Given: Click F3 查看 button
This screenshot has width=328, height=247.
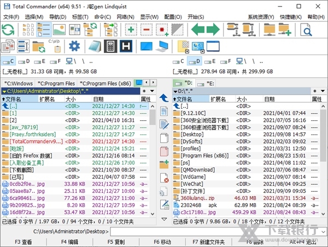Looking at the screenshot, I should tap(24, 242).
